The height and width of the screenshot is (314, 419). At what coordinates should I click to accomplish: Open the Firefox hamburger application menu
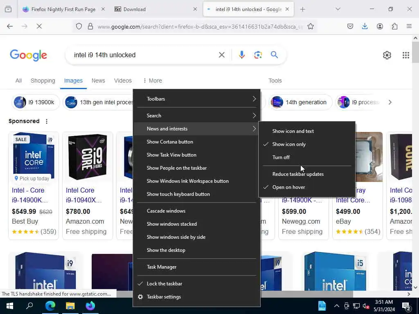pos(409,26)
